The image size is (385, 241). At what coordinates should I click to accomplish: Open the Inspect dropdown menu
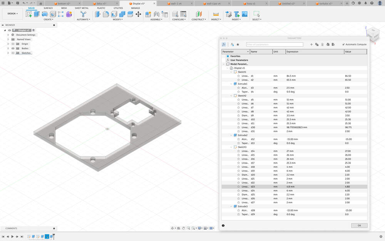216,19
